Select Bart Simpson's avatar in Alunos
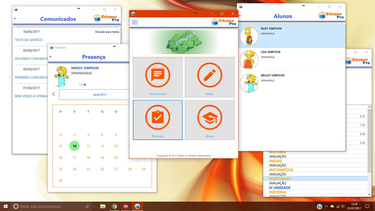375x211 pixels. click(249, 36)
